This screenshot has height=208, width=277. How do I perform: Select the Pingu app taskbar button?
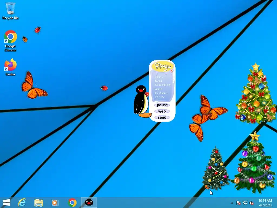[x=89, y=203]
